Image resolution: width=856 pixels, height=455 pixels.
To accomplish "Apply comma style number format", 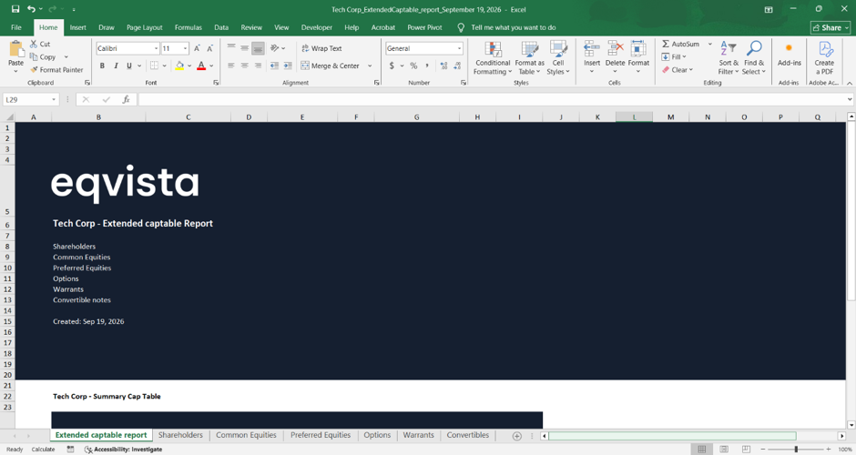I will pyautogui.click(x=427, y=66).
